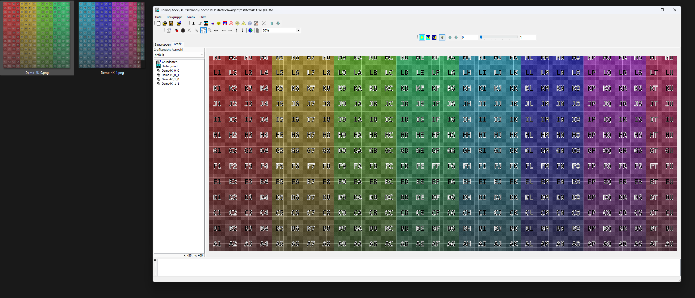Click the red pantograph icon

231,23
